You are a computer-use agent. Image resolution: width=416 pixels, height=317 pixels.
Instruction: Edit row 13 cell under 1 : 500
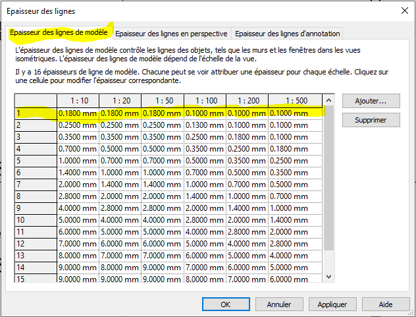point(296,256)
